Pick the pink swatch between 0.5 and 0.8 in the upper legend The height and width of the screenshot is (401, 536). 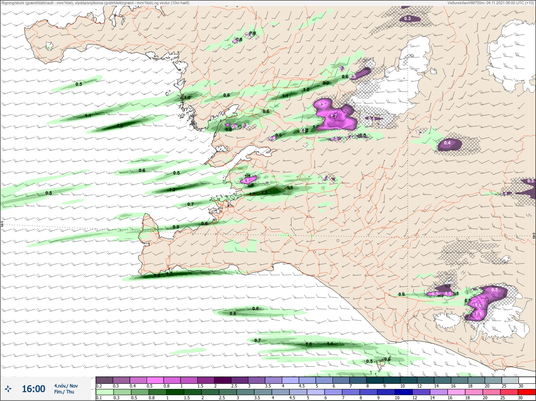155,380
